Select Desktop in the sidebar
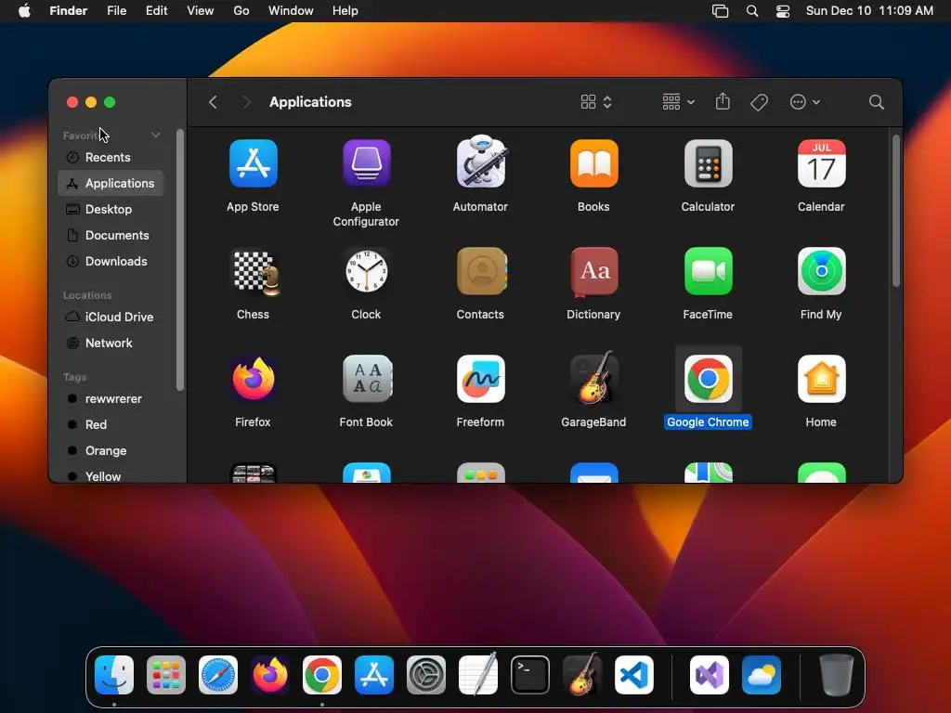The image size is (951, 713). (111, 209)
